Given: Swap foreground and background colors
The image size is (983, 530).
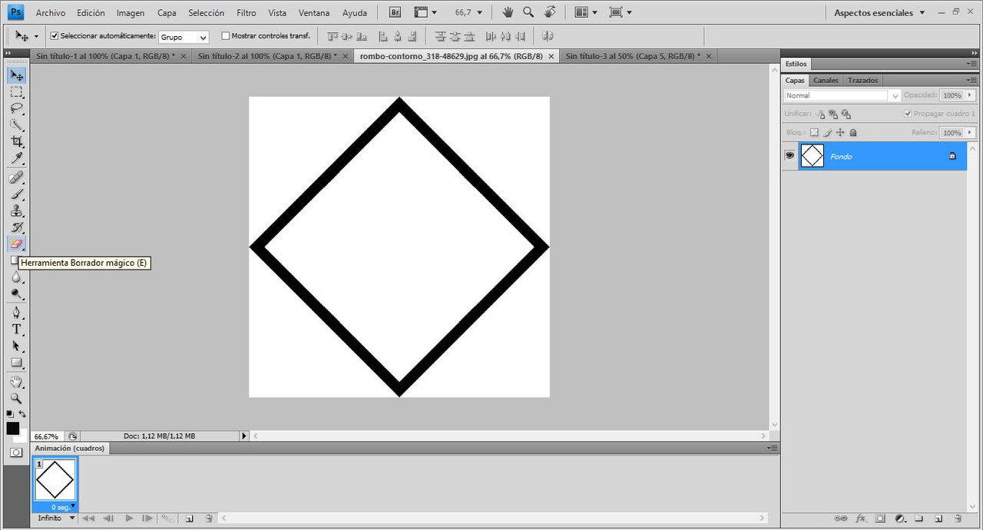Looking at the screenshot, I should coord(22,414).
